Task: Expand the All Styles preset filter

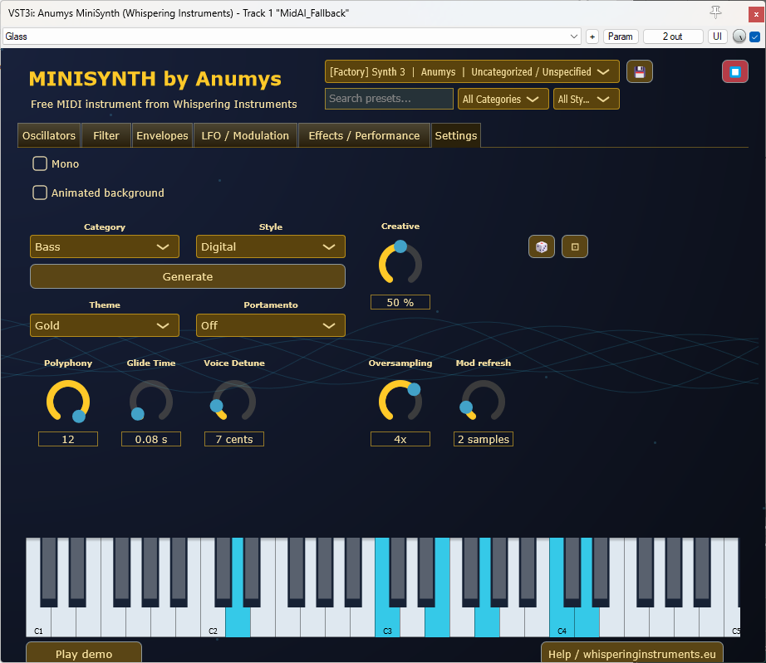Action: click(587, 99)
